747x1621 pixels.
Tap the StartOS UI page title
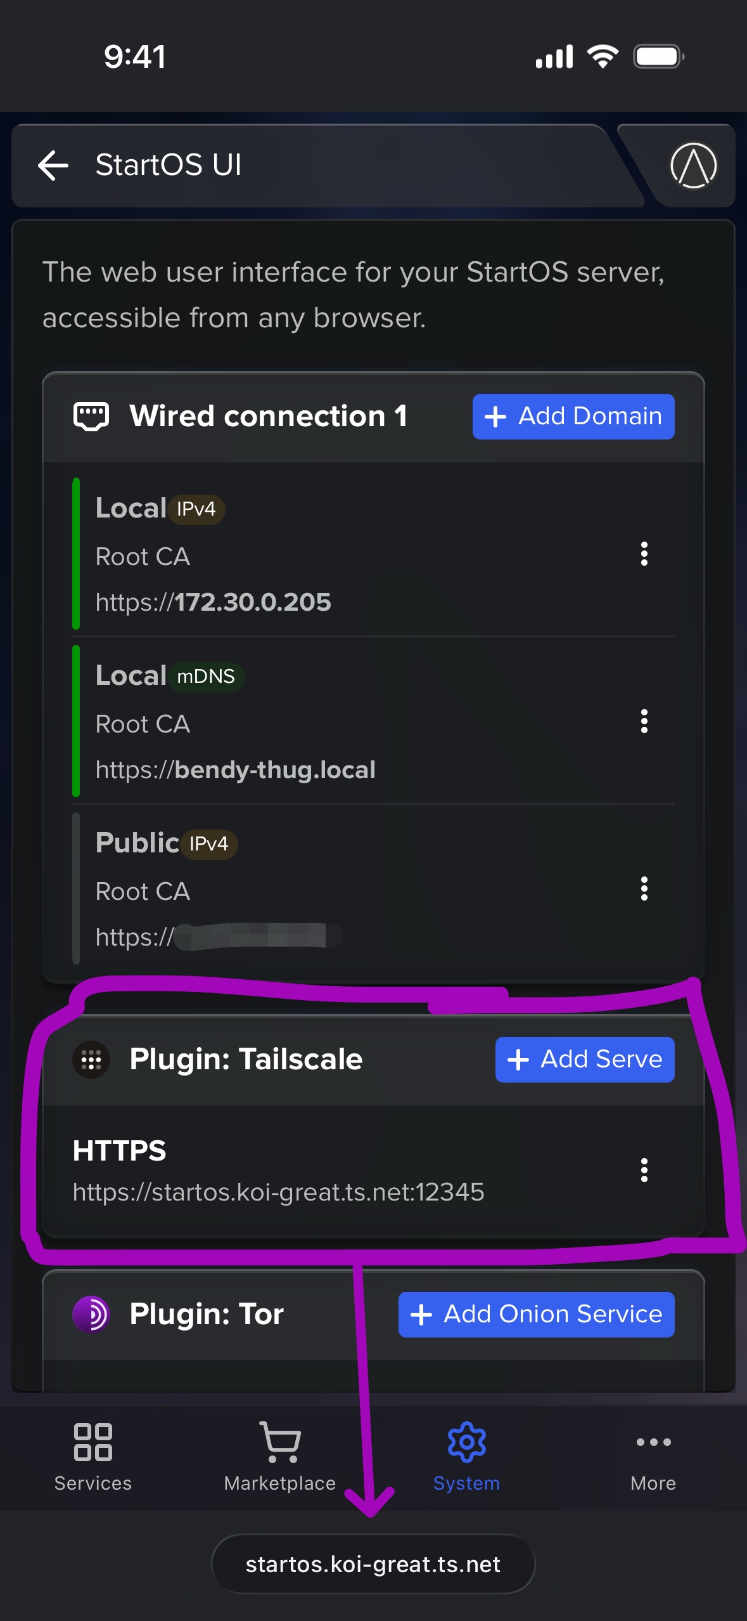[x=169, y=165]
